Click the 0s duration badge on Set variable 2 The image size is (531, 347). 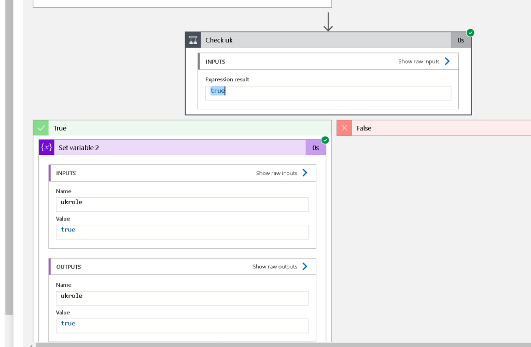[316, 148]
